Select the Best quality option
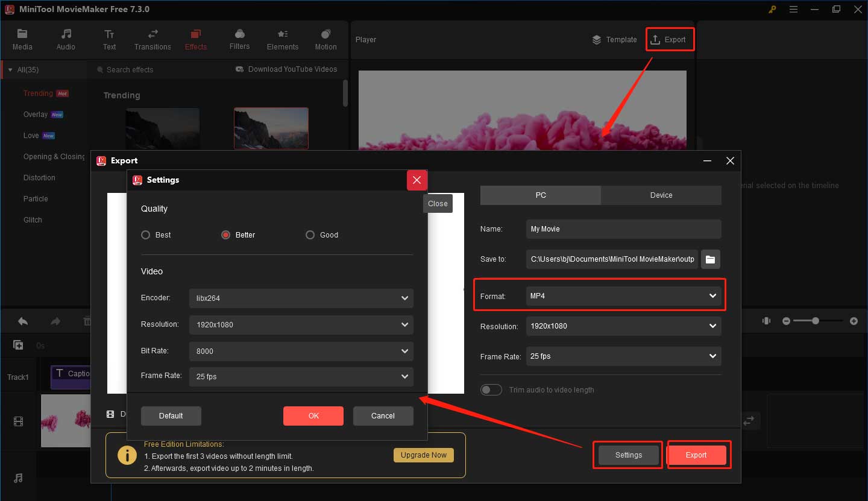The width and height of the screenshot is (868, 501). (x=156, y=235)
